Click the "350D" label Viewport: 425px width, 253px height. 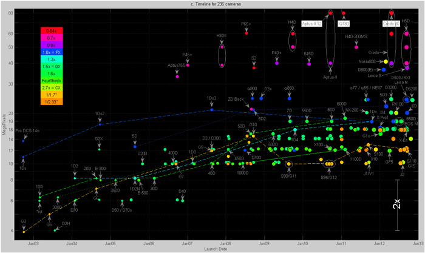(x=115, y=191)
